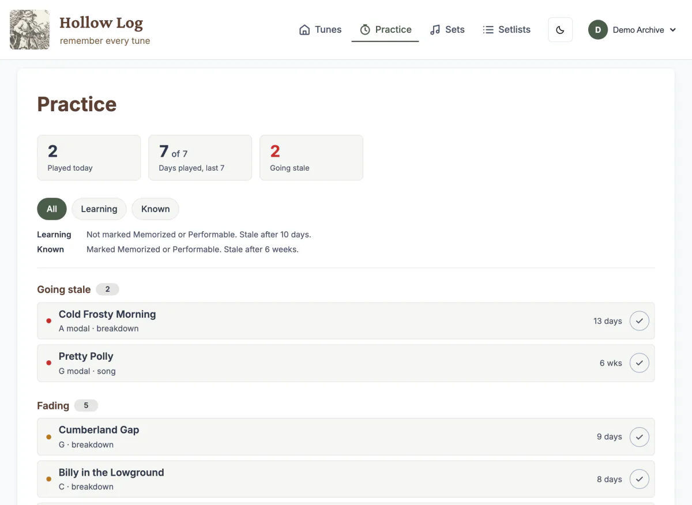
Task: Click the "6 wks" value
Action: coord(611,363)
